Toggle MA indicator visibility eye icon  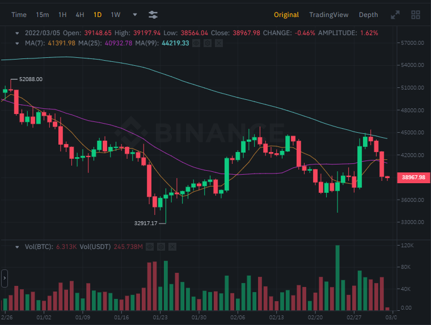[x=196, y=43]
